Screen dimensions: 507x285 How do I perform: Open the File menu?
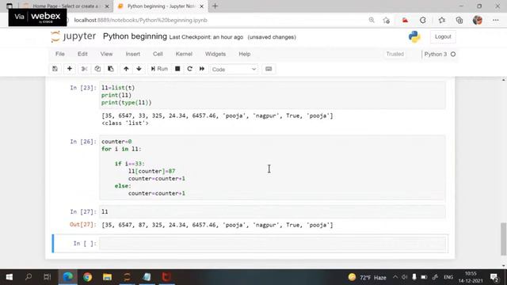pos(60,54)
